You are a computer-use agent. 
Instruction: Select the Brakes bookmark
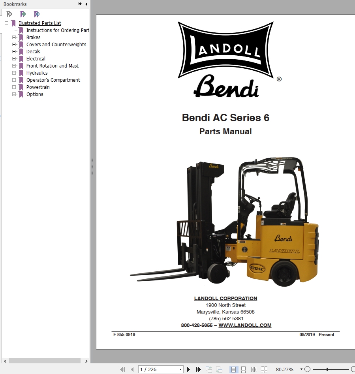point(34,38)
